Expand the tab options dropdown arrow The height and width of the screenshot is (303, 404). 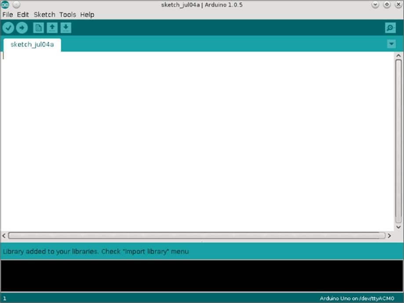[391, 44]
